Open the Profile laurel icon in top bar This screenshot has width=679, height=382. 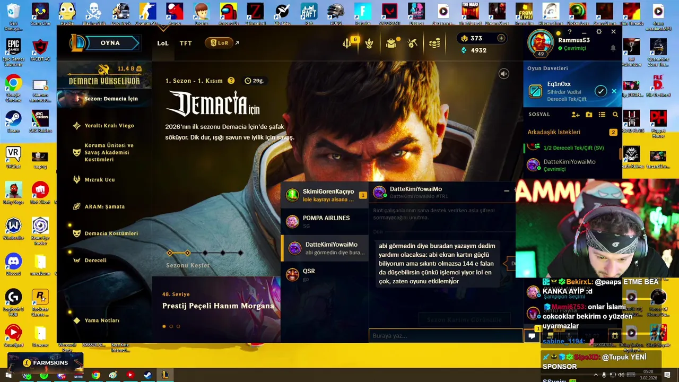tap(369, 44)
